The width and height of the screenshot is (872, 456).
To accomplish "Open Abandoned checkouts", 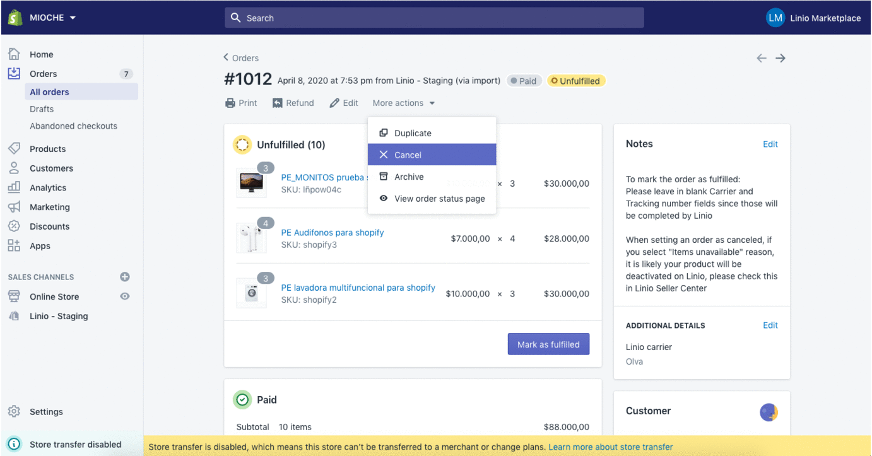I will click(73, 126).
